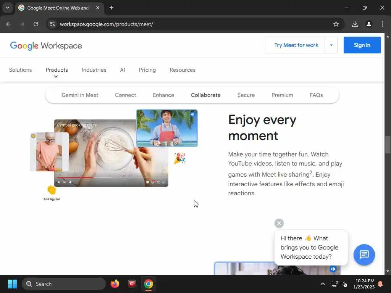
Task: Open the tab search dropdown
Action: tap(8, 8)
